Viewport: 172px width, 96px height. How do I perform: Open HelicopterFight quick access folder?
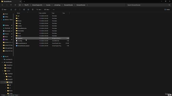8,48
